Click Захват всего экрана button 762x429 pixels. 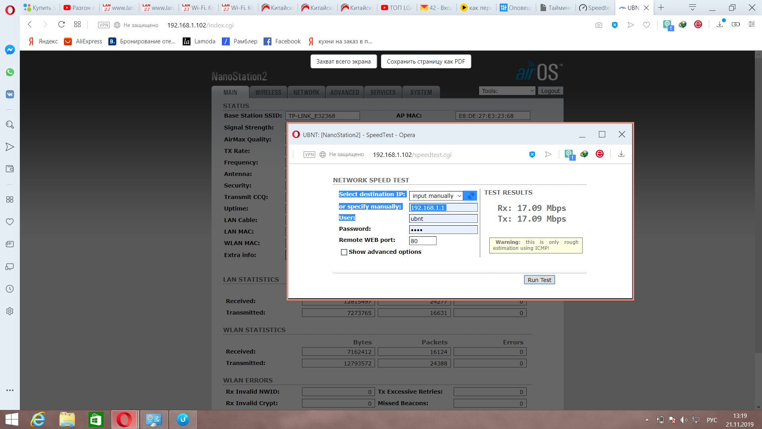tap(344, 62)
